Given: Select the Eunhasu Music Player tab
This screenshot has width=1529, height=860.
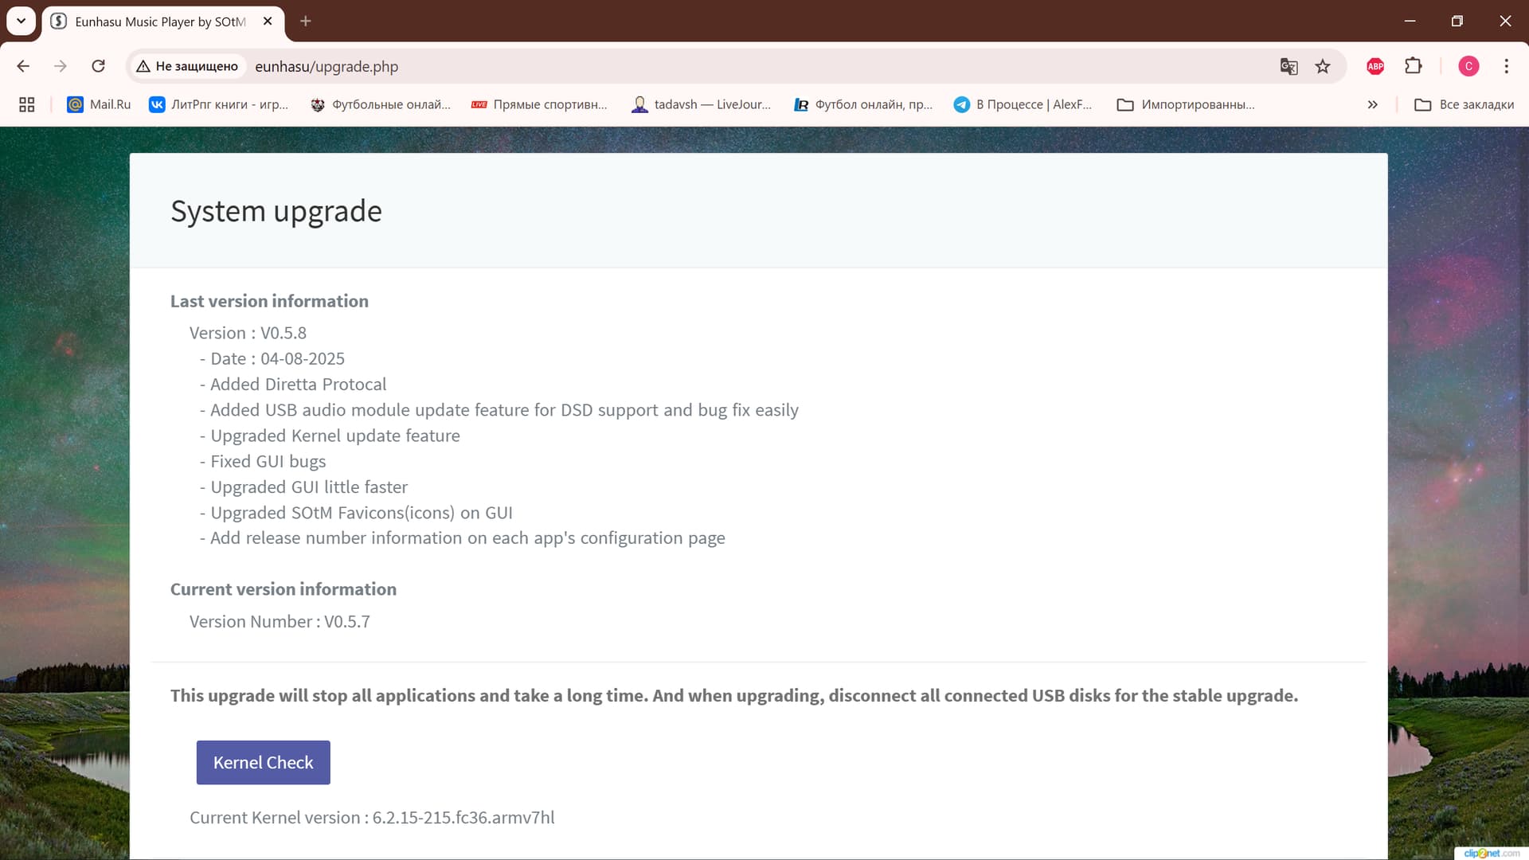Looking at the screenshot, I should pyautogui.click(x=162, y=21).
